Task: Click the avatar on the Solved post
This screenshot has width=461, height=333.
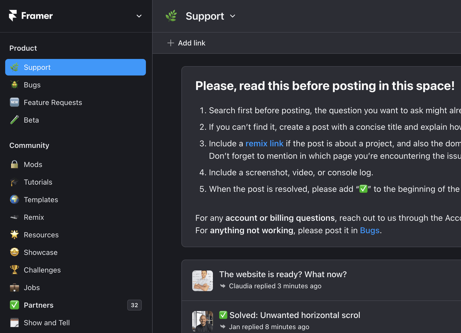Action: (203, 321)
